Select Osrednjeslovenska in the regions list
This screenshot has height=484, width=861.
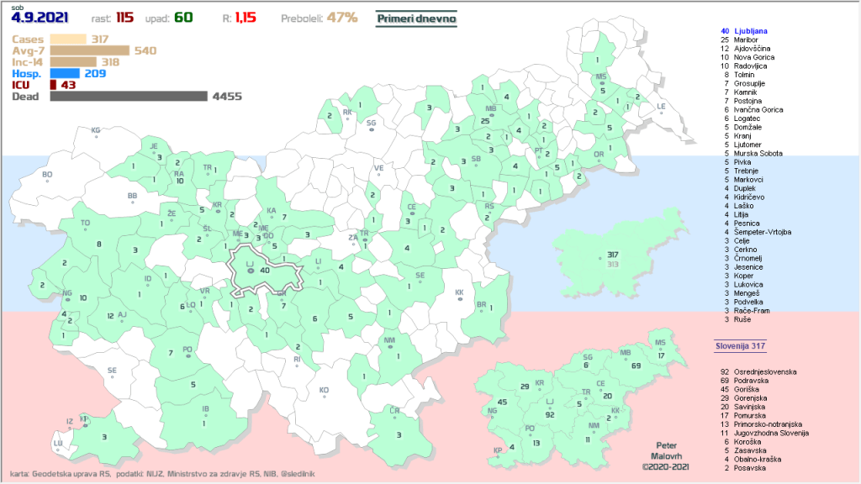764,371
